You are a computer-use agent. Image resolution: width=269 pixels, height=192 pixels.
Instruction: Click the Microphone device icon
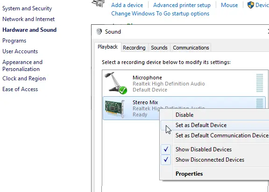click(116, 83)
